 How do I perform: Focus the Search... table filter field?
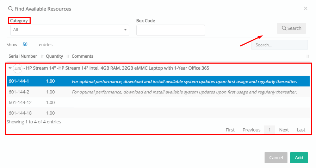tap(279, 45)
